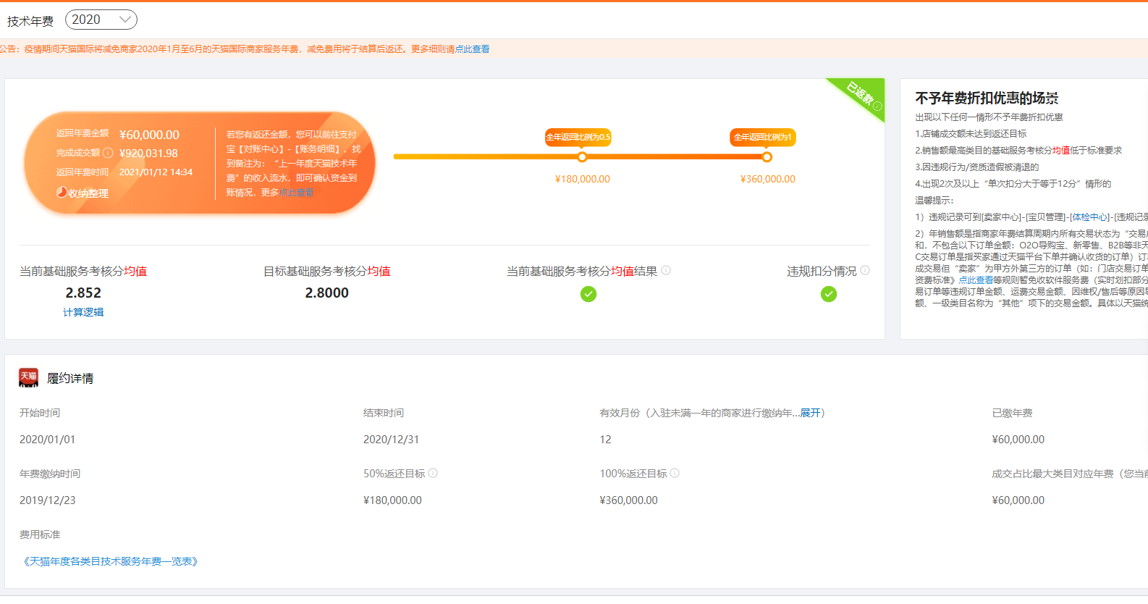1148x604 pixels.
Task: Click the 费用标准 label
Action: click(x=40, y=534)
